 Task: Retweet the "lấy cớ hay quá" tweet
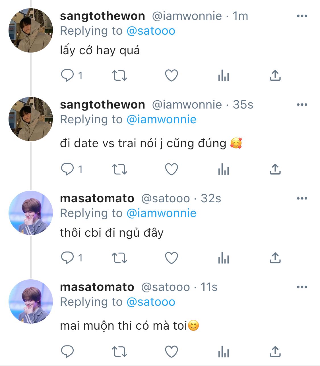pos(119,76)
